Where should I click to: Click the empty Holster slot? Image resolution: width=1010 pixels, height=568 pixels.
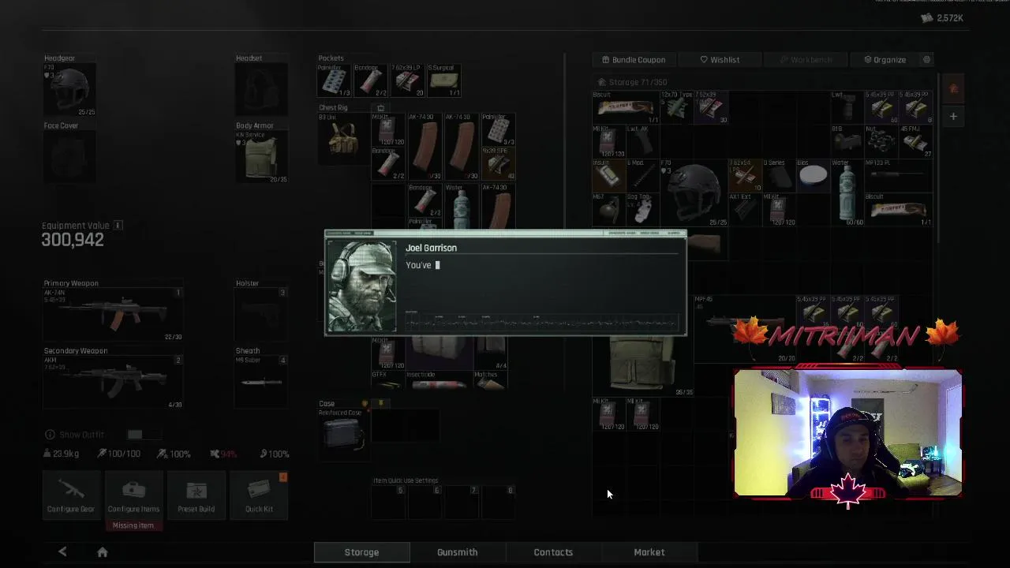261,315
